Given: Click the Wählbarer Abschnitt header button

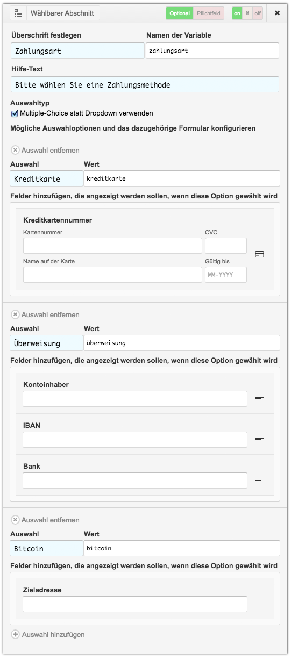Looking at the screenshot, I should click(54, 13).
